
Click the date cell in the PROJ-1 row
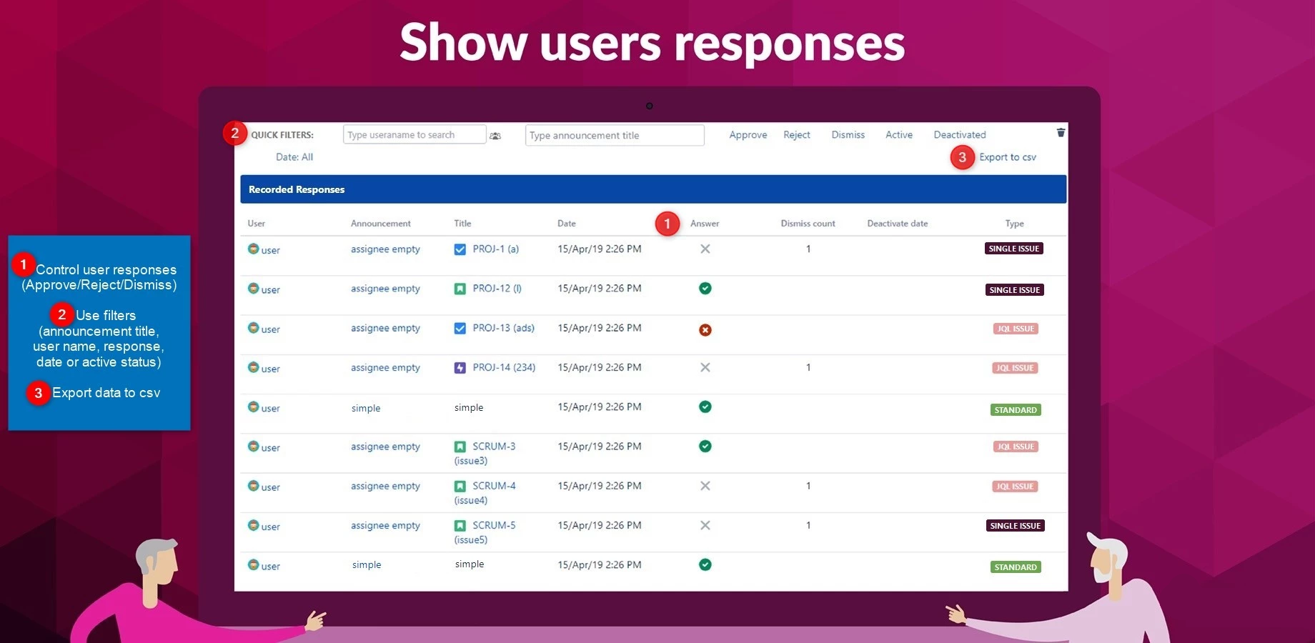click(600, 249)
